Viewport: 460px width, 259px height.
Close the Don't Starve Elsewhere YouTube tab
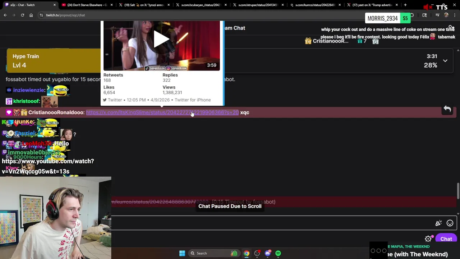click(111, 5)
